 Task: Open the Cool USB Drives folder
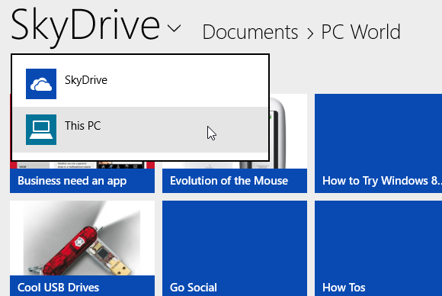click(82, 248)
